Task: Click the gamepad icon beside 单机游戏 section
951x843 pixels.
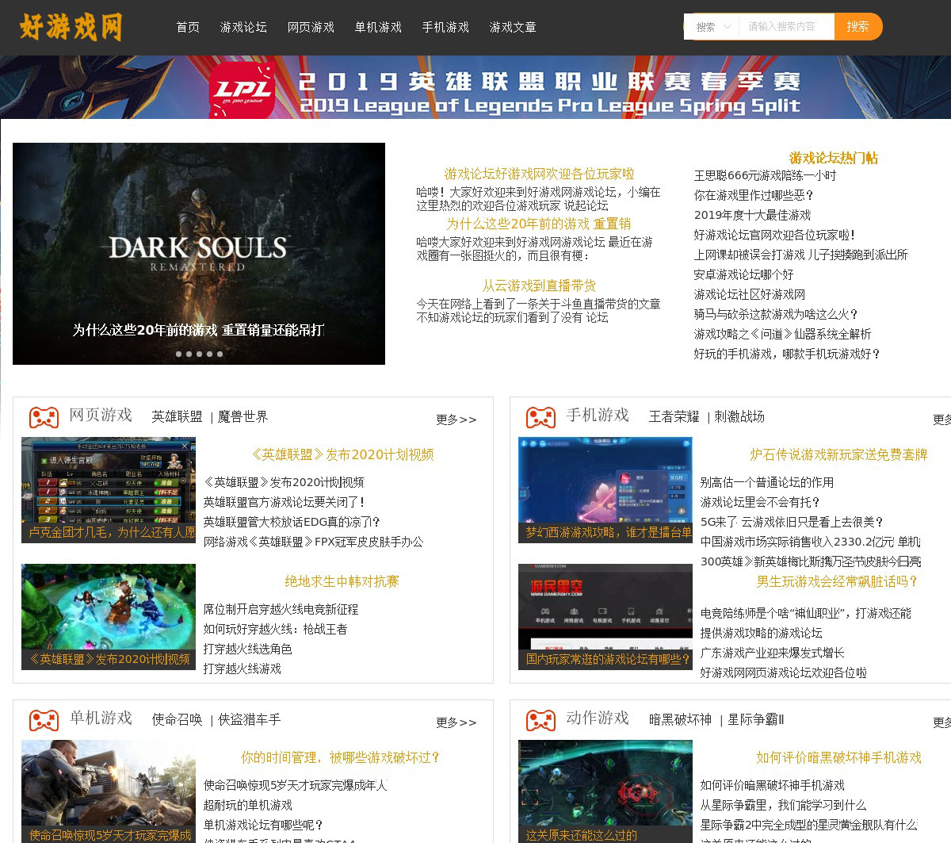Action: pos(44,720)
